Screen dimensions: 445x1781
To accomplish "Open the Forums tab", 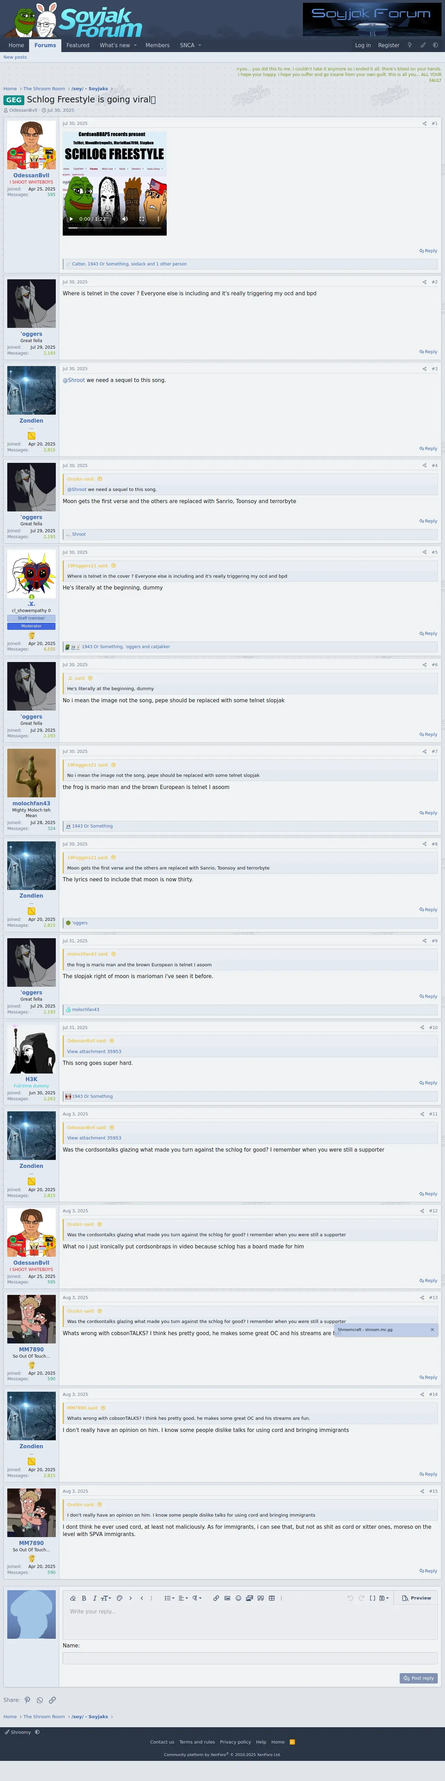I will 46,45.
